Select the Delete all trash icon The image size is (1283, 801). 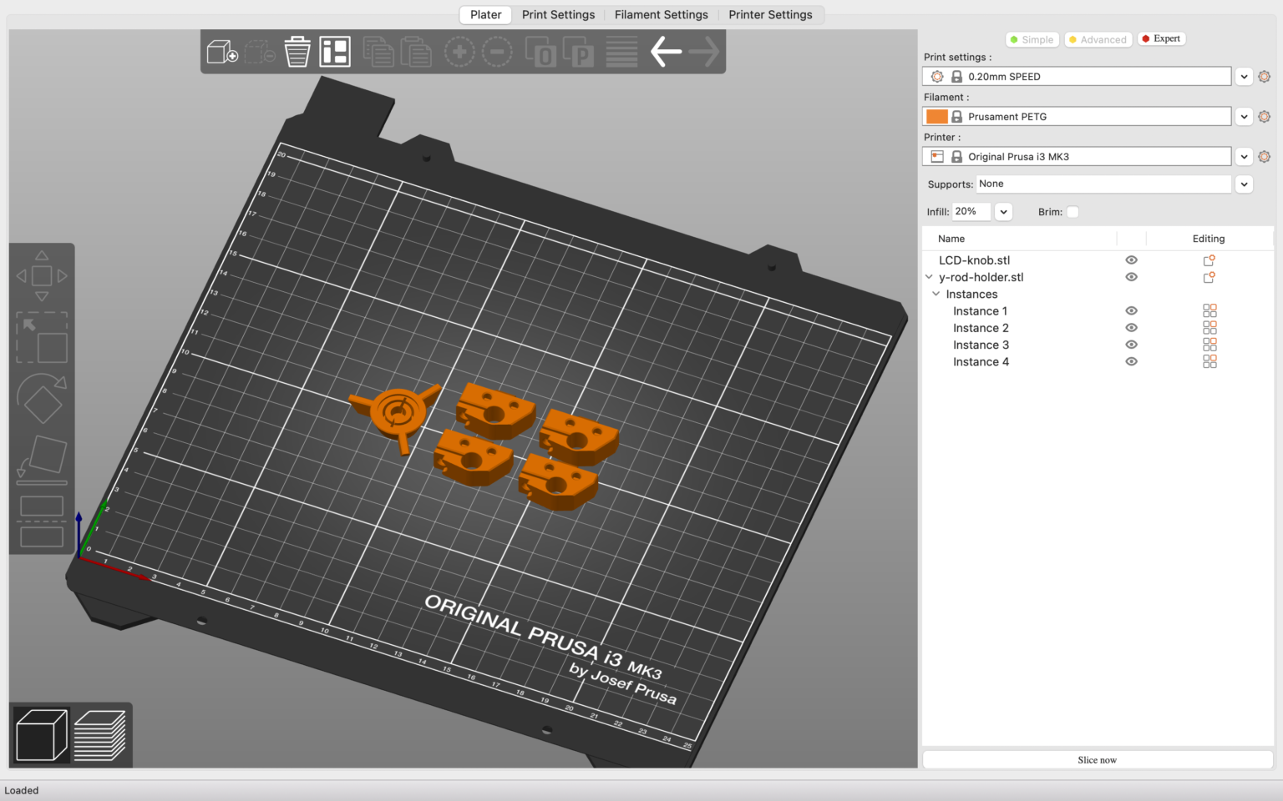pyautogui.click(x=297, y=51)
